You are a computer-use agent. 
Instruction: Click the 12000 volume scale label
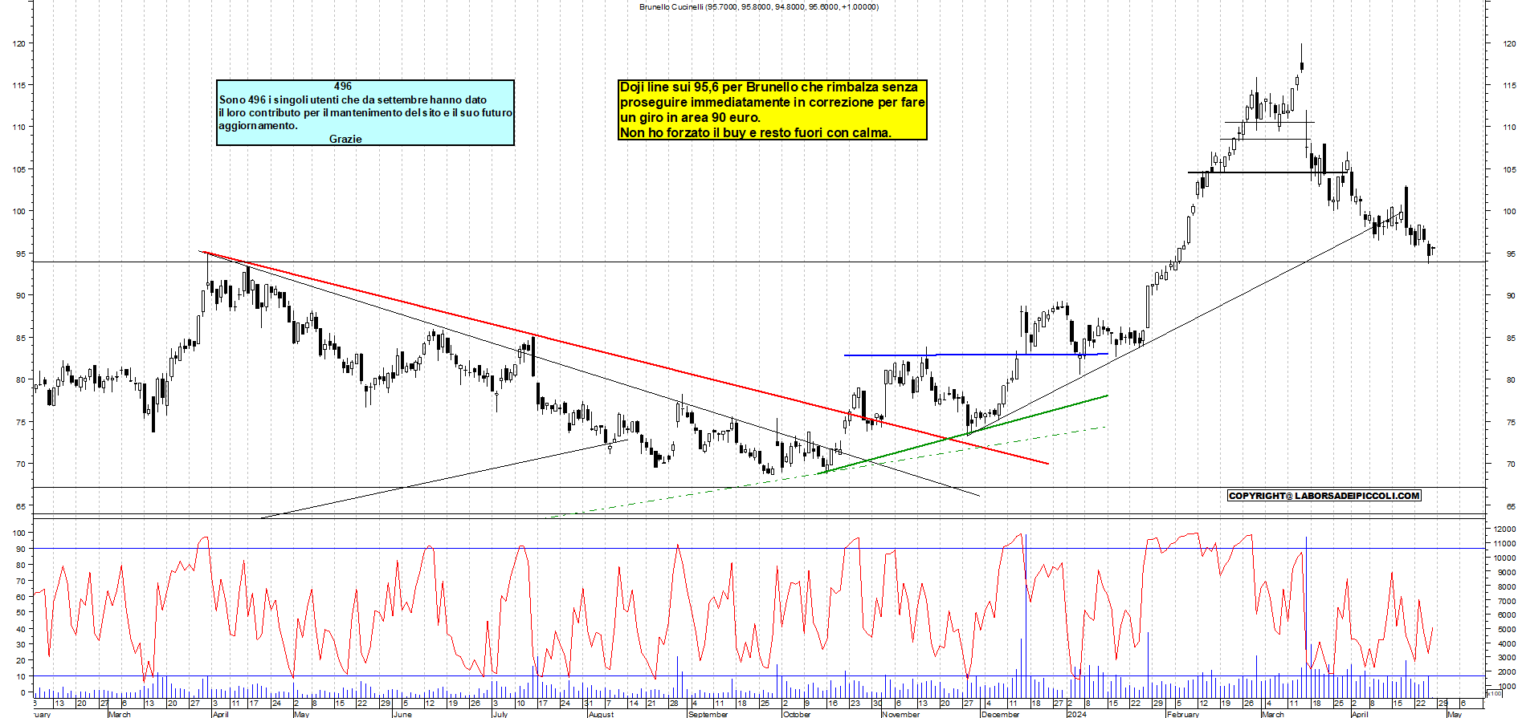(1504, 529)
